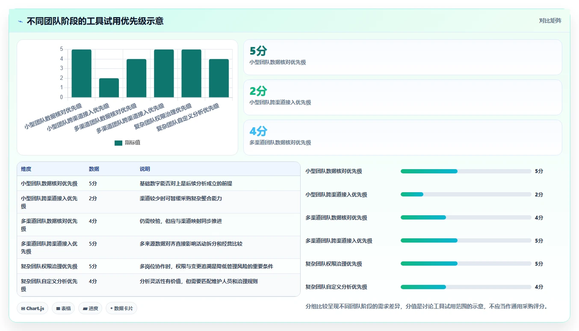The height and width of the screenshot is (331, 579).
Task: Click the chart bar for 复杂团队权限治理优先级
Action: [x=191, y=73]
